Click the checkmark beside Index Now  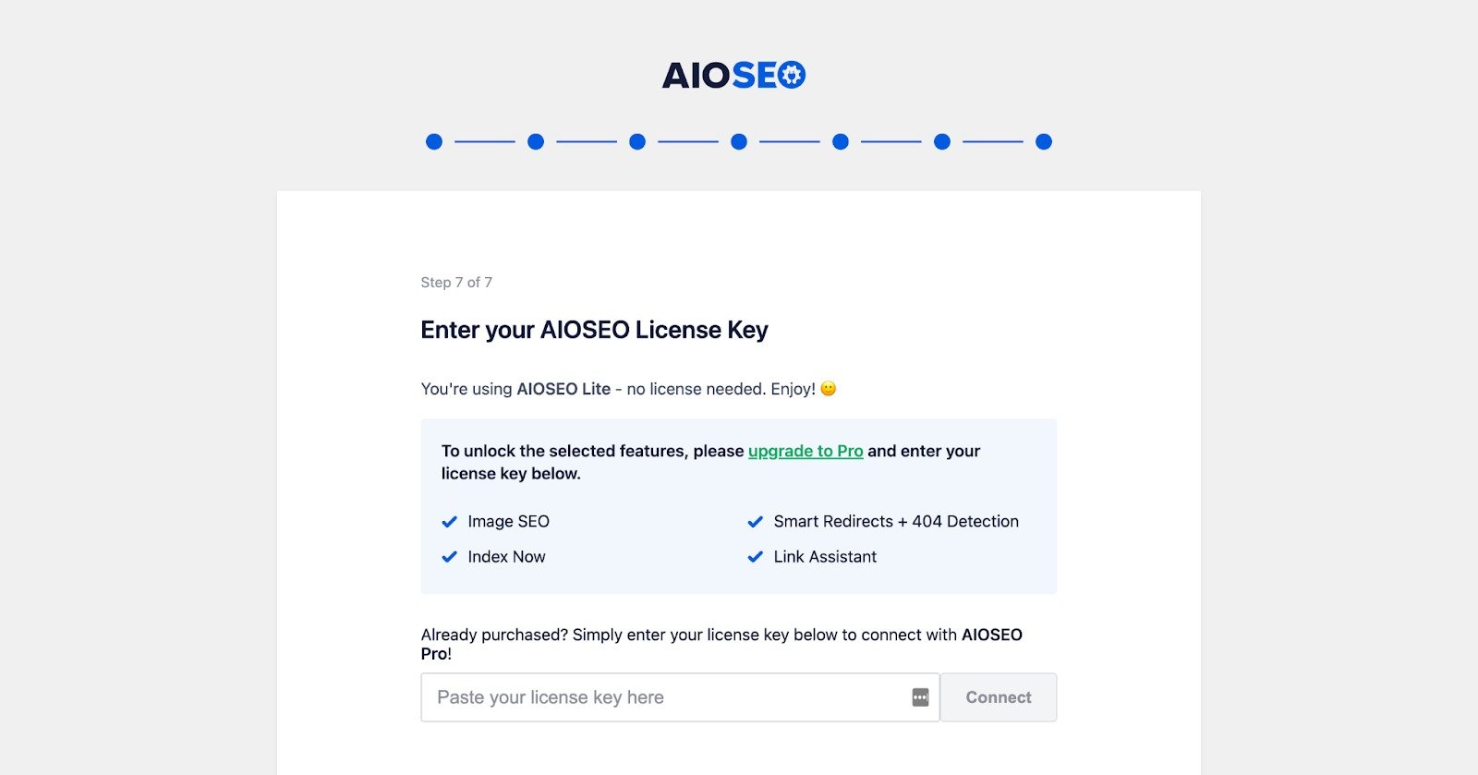tap(450, 557)
